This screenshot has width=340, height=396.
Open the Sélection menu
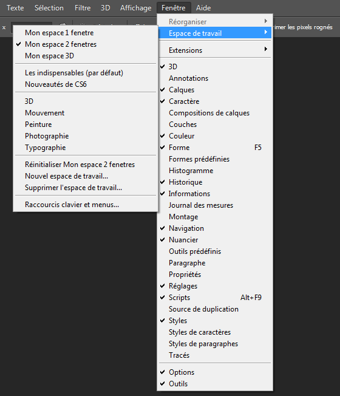(x=49, y=8)
